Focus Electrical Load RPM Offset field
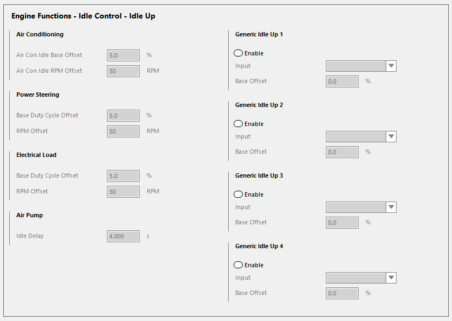 click(x=123, y=192)
